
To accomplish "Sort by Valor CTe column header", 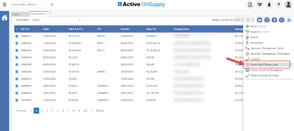I will click(151, 29).
